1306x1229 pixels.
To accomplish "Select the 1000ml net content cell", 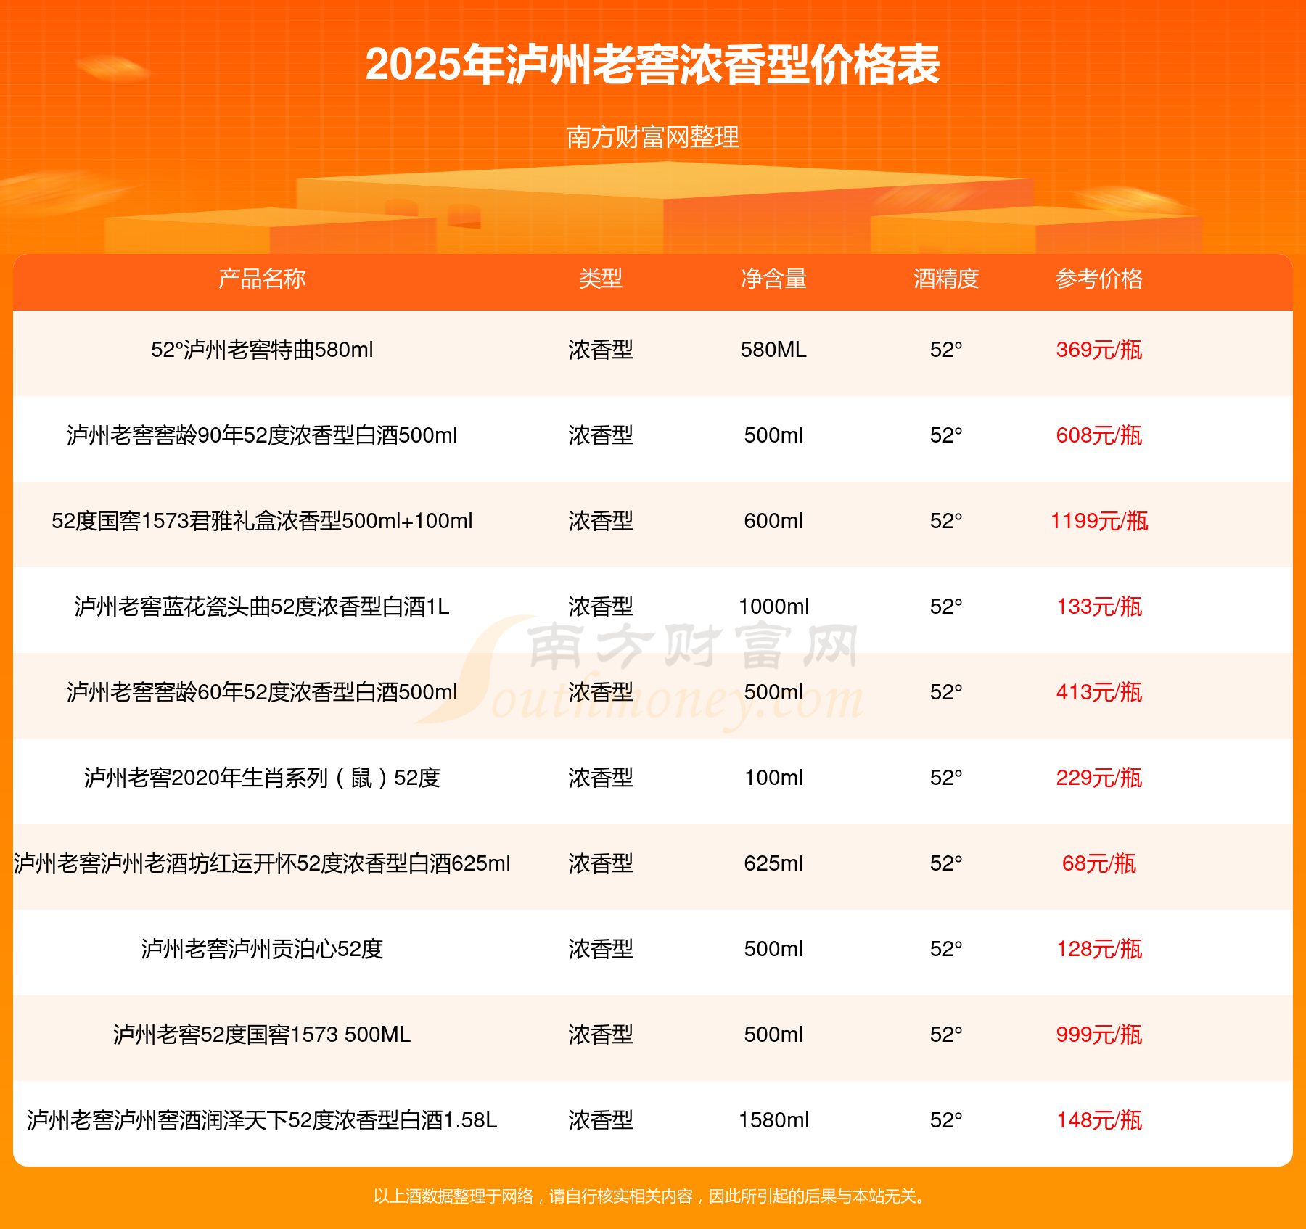I will (x=773, y=607).
